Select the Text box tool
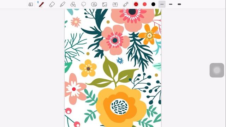The height and width of the screenshot is (127, 226). tap(115, 5)
